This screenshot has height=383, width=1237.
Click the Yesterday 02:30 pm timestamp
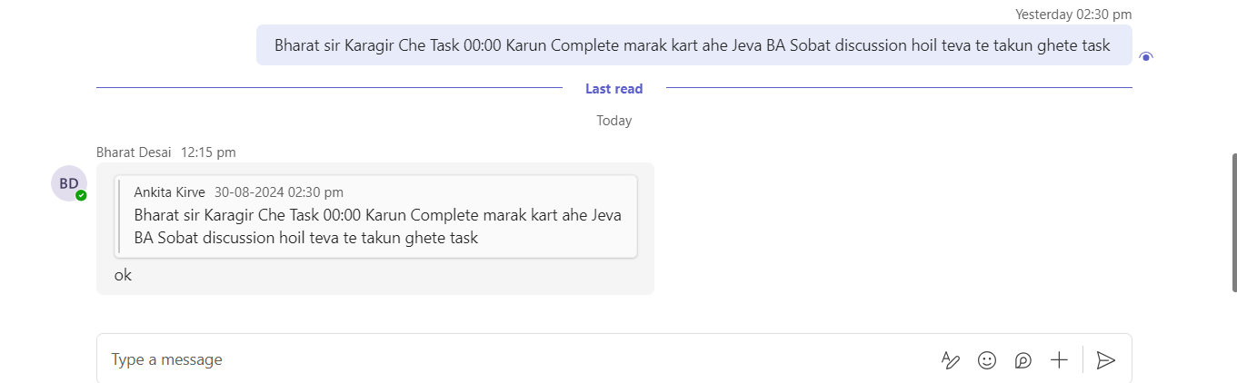tap(1073, 14)
